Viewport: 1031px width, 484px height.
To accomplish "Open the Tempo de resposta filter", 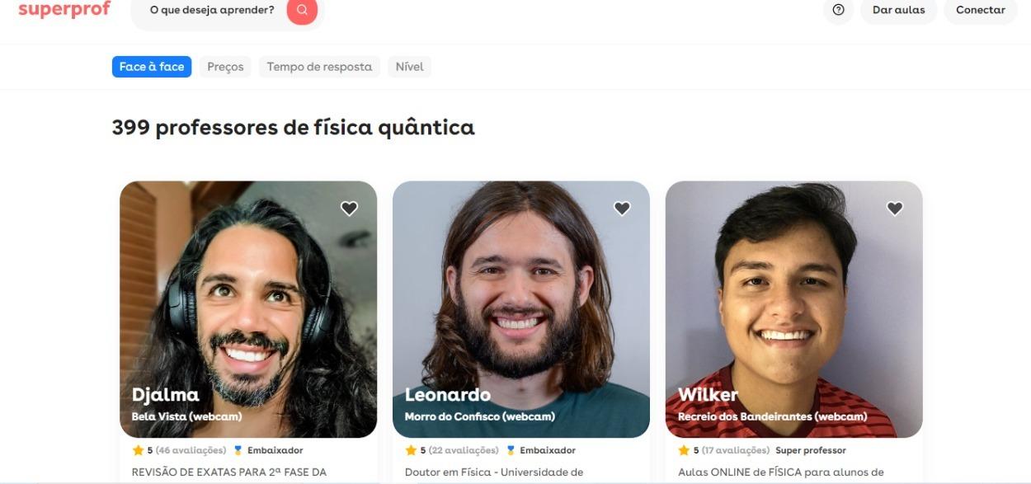I will point(319,67).
